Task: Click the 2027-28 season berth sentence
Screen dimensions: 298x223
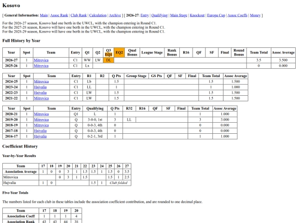Action: coord(84,28)
